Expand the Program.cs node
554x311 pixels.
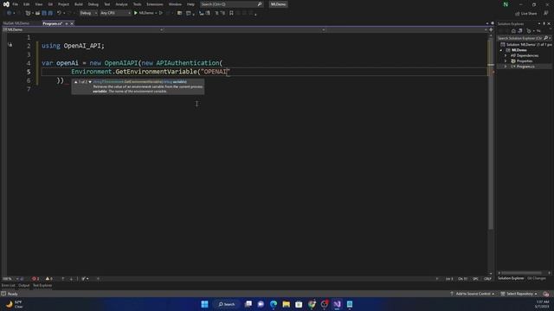pos(506,67)
